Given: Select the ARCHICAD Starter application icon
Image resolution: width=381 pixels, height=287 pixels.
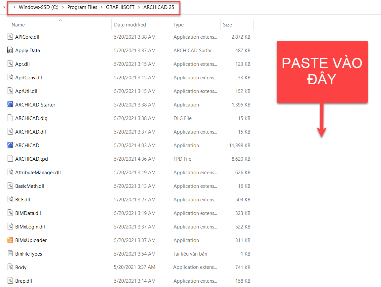Looking at the screenshot, I should point(10,104).
